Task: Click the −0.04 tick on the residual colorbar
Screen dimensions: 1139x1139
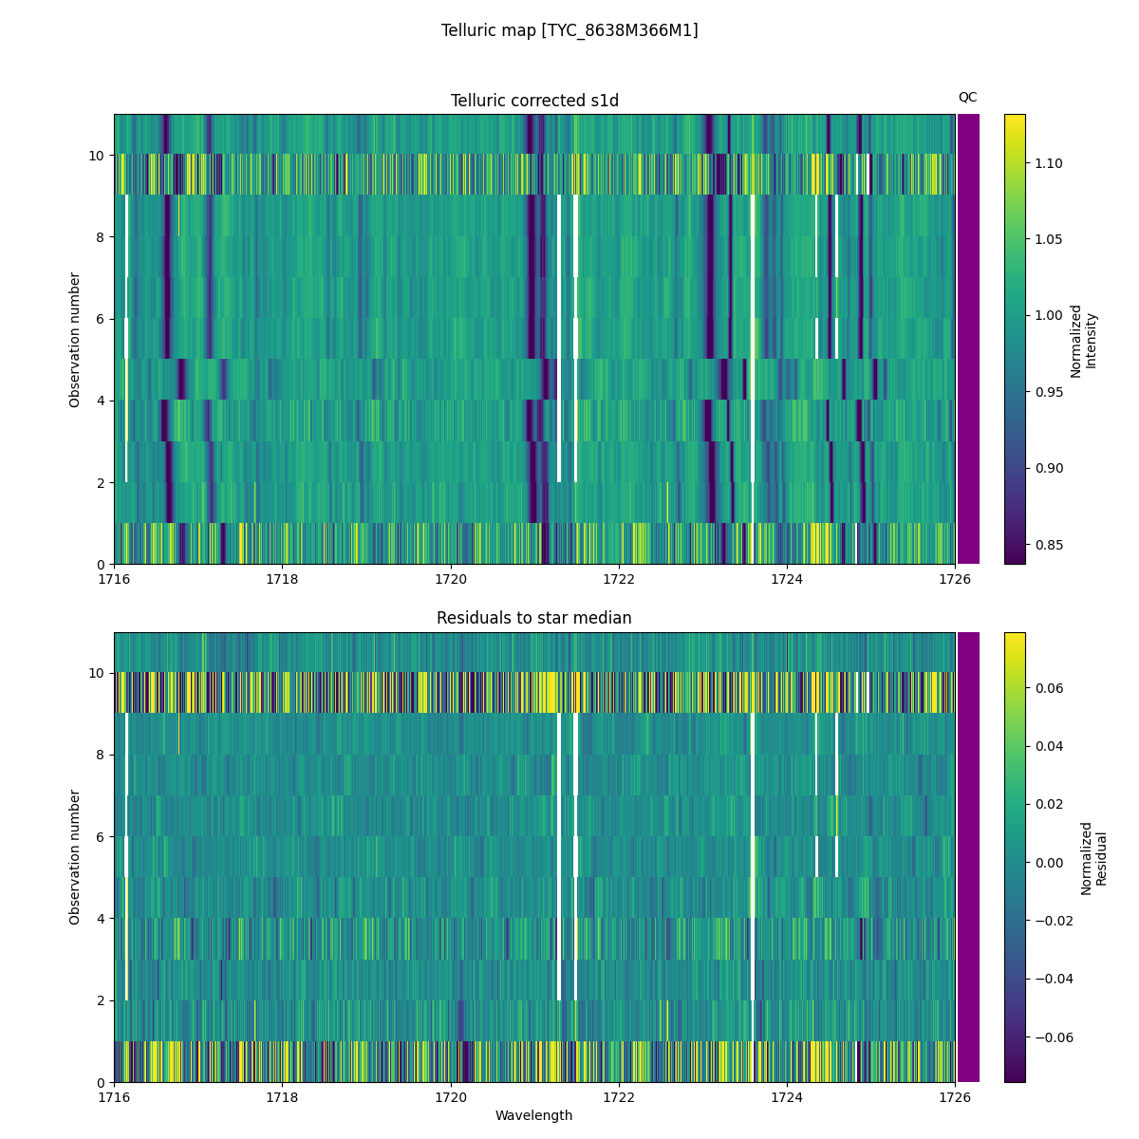Action: (x=1055, y=979)
